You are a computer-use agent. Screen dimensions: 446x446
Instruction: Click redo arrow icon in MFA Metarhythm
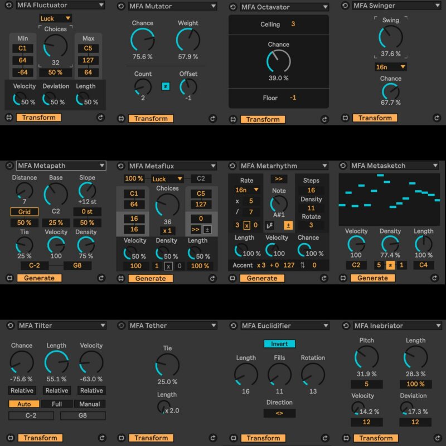(324, 278)
